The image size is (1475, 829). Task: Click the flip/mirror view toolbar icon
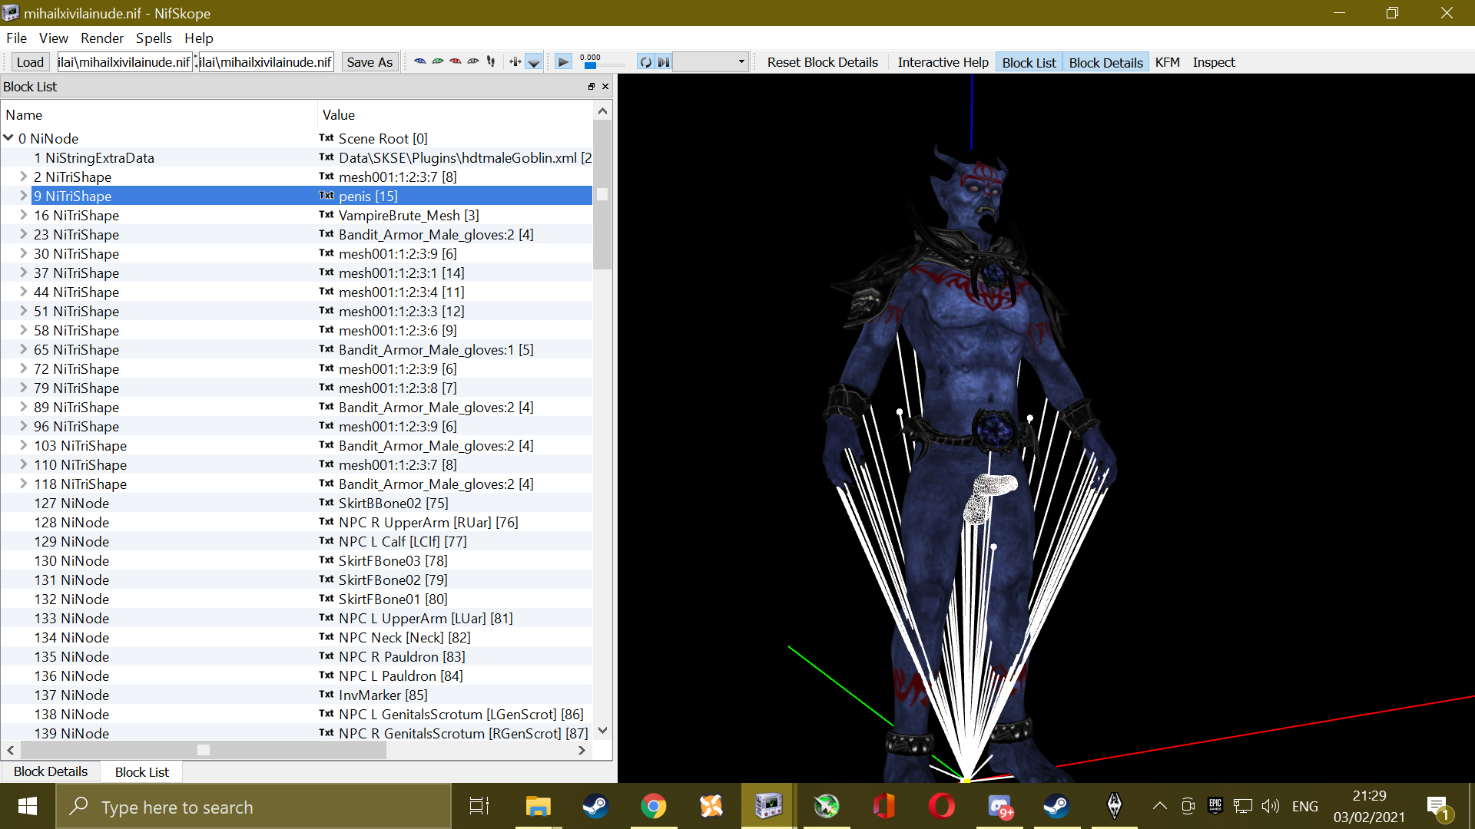click(515, 61)
